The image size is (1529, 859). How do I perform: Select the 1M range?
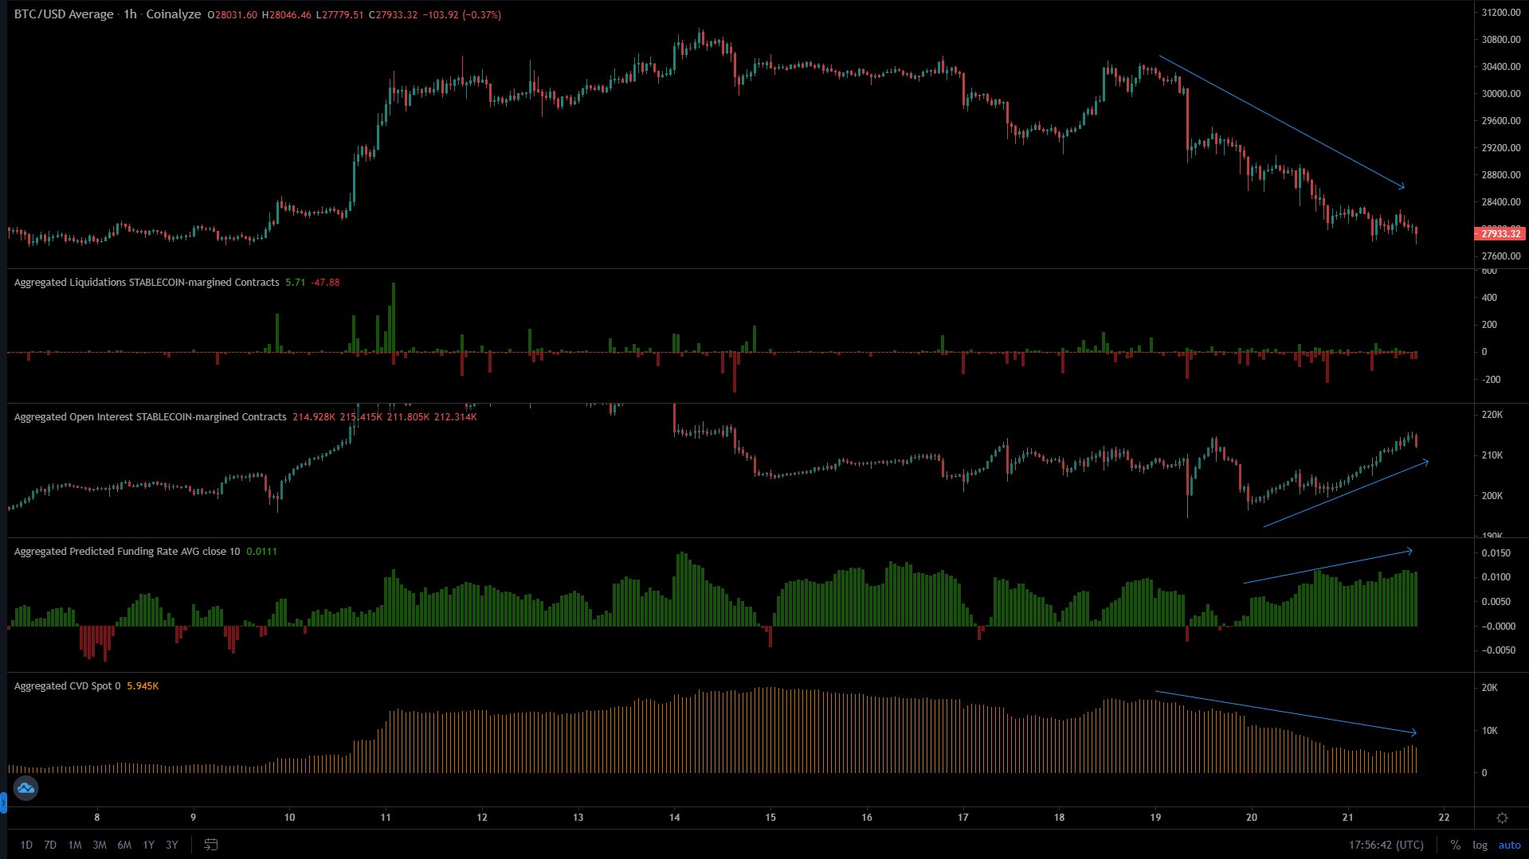(74, 845)
